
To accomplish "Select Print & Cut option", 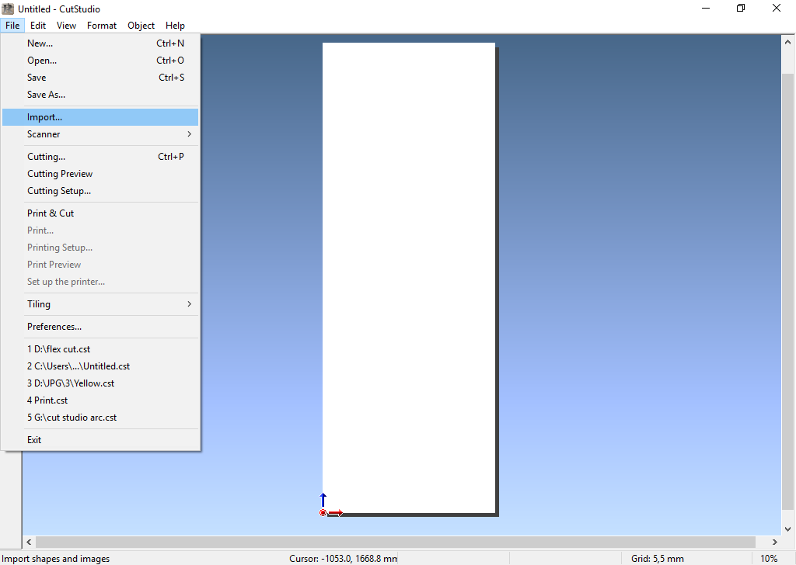I will tap(100, 213).
